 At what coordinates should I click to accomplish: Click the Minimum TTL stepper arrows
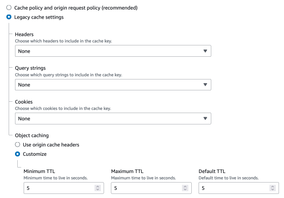(97, 188)
